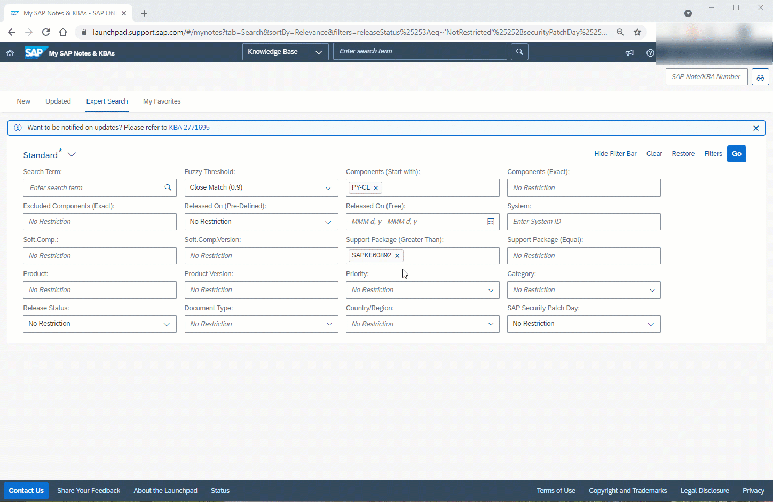Click the SAP home icon in header
This screenshot has height=502, width=773.
[x=10, y=53]
